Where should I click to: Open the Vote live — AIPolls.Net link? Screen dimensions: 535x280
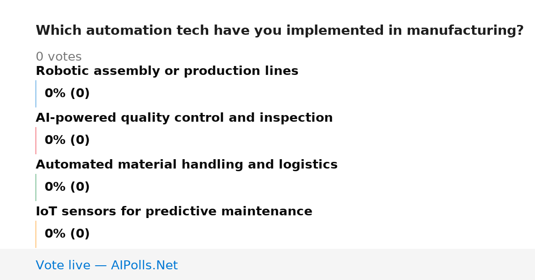coord(107,266)
